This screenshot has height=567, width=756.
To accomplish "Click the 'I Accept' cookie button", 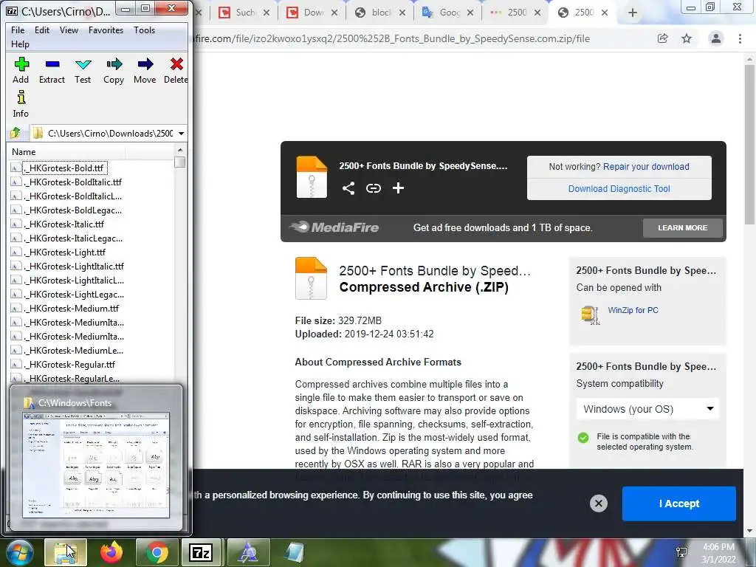I will click(x=679, y=504).
